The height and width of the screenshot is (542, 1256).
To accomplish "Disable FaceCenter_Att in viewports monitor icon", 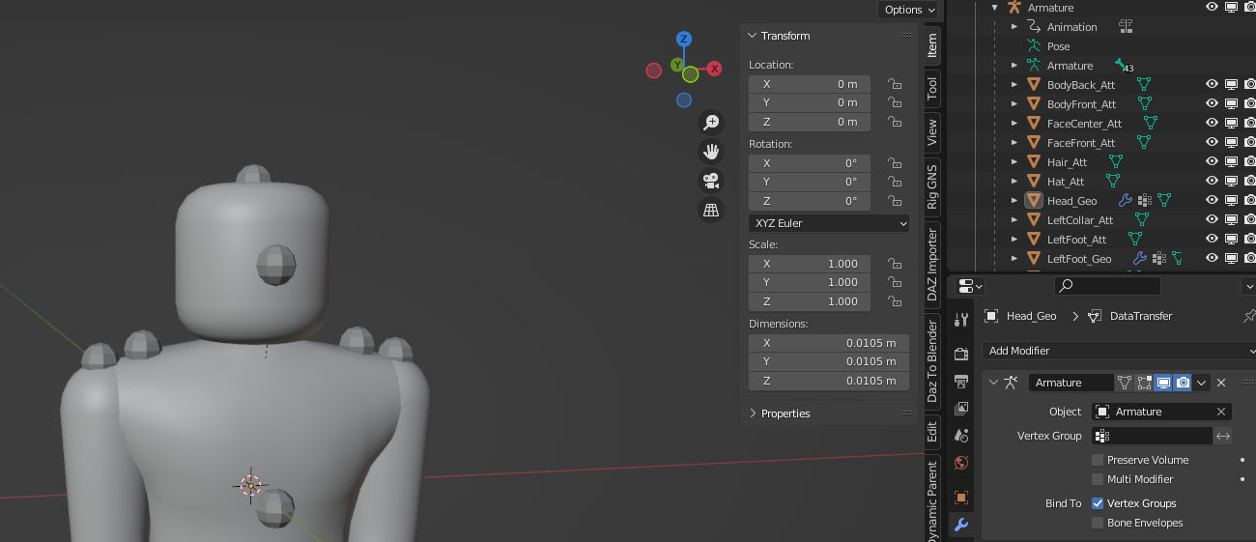I will (1231, 124).
